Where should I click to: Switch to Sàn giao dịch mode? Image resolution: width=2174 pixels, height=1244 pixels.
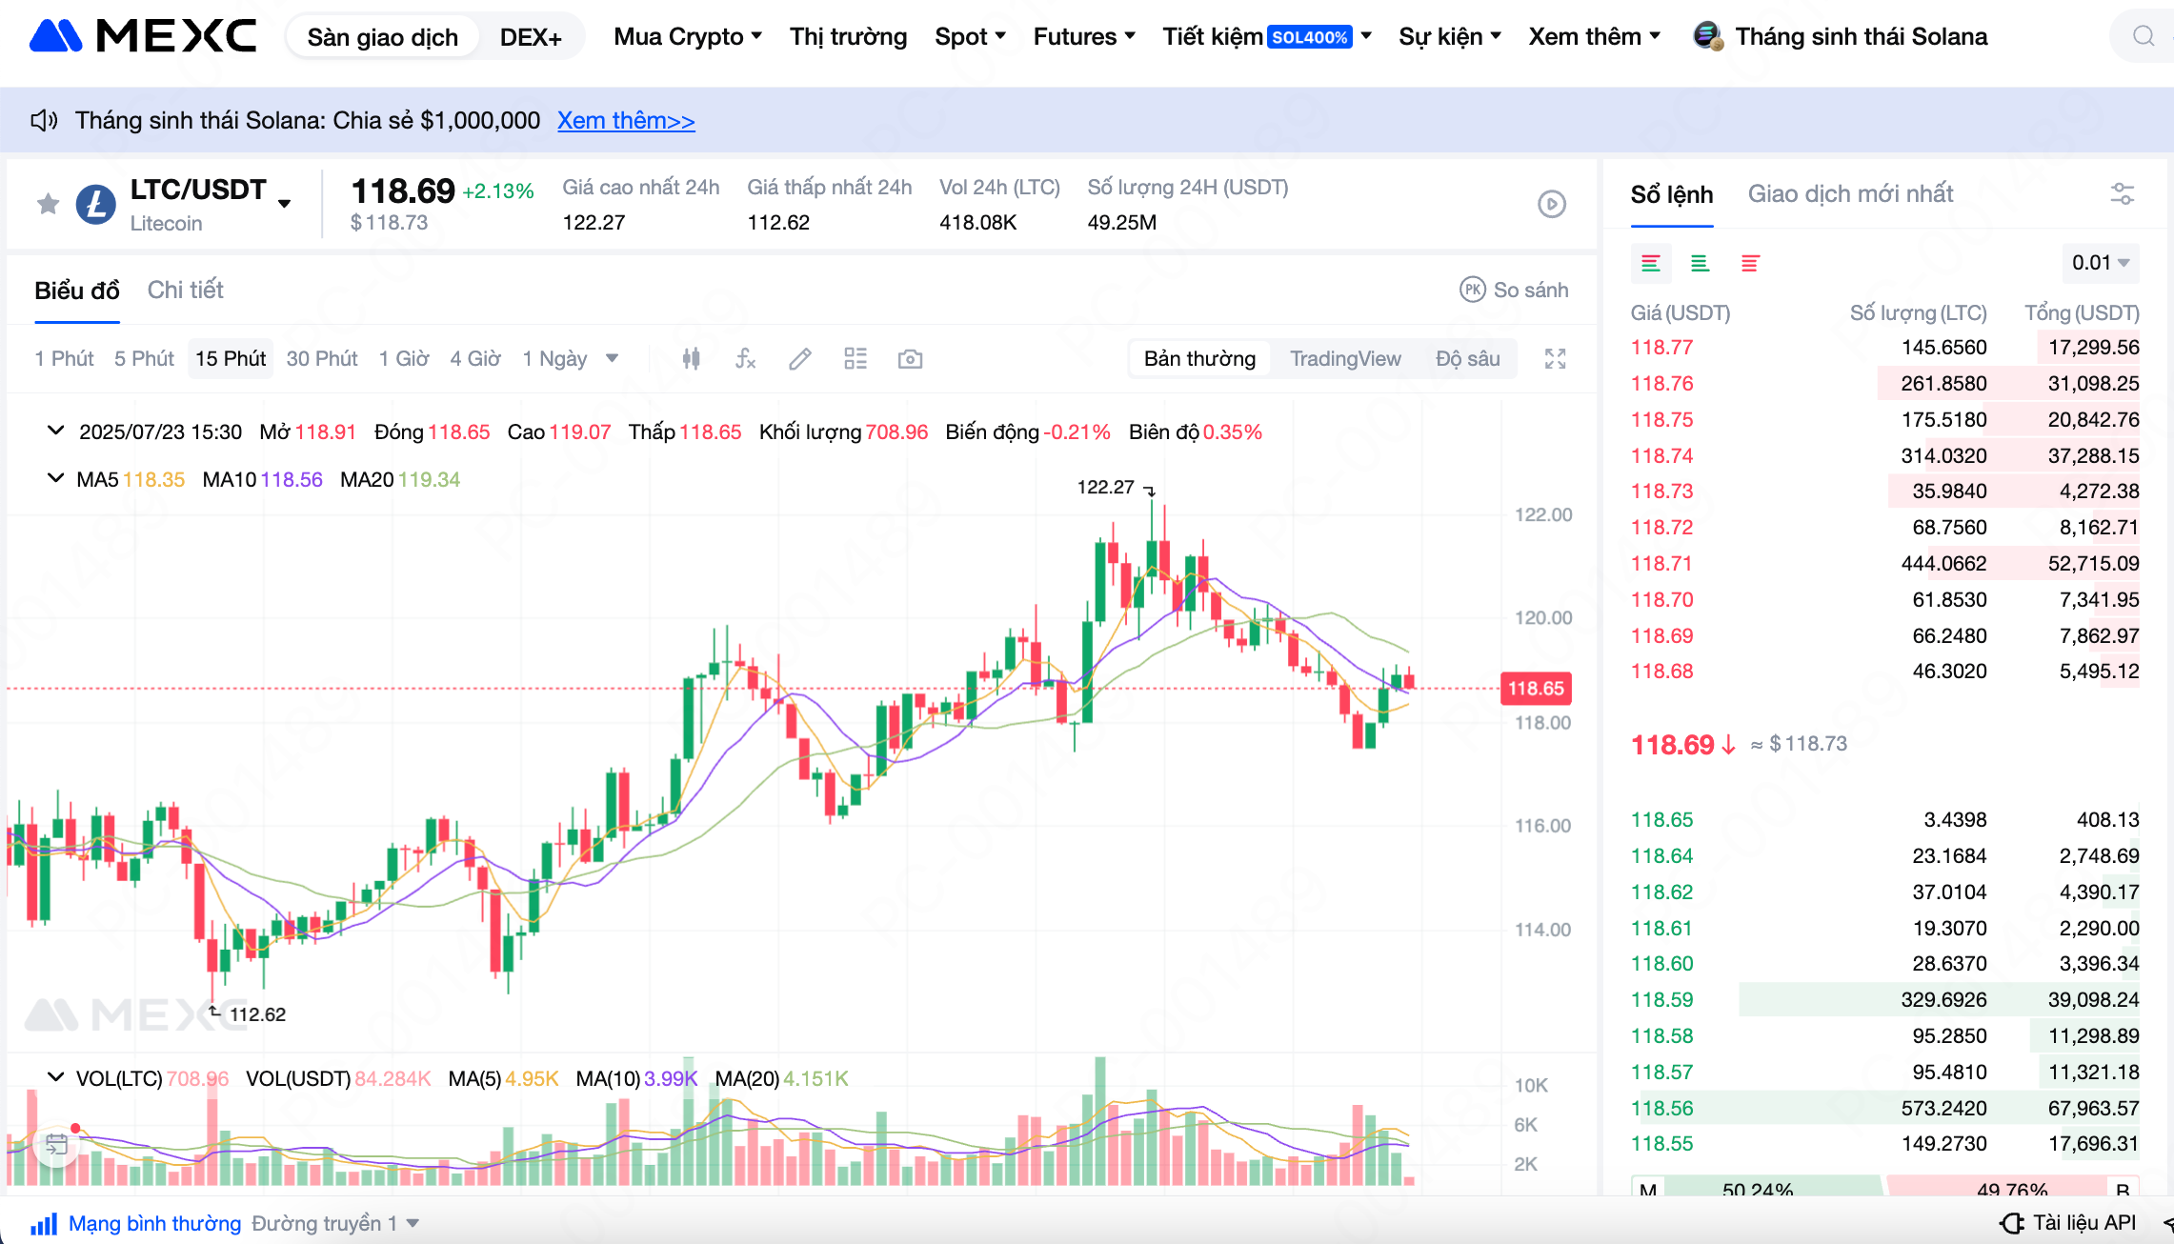pyautogui.click(x=383, y=37)
